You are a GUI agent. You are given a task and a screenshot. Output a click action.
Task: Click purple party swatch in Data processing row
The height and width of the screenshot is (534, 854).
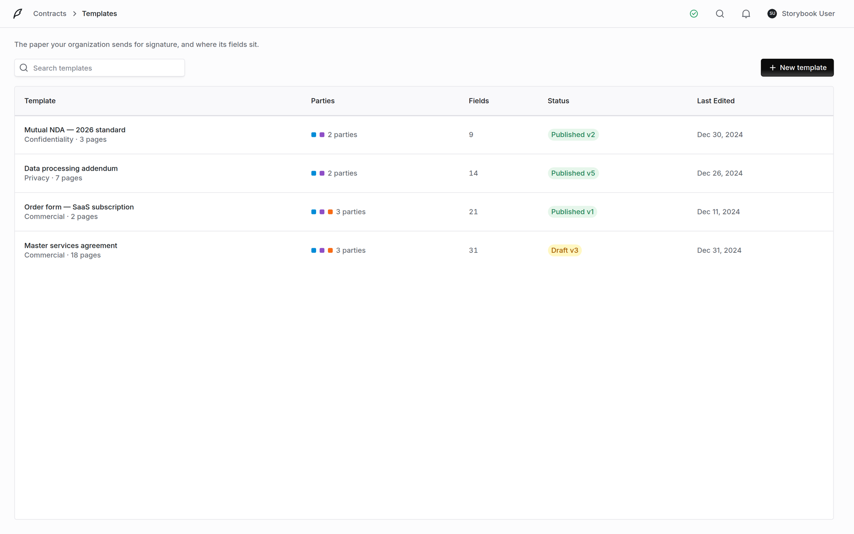point(322,173)
